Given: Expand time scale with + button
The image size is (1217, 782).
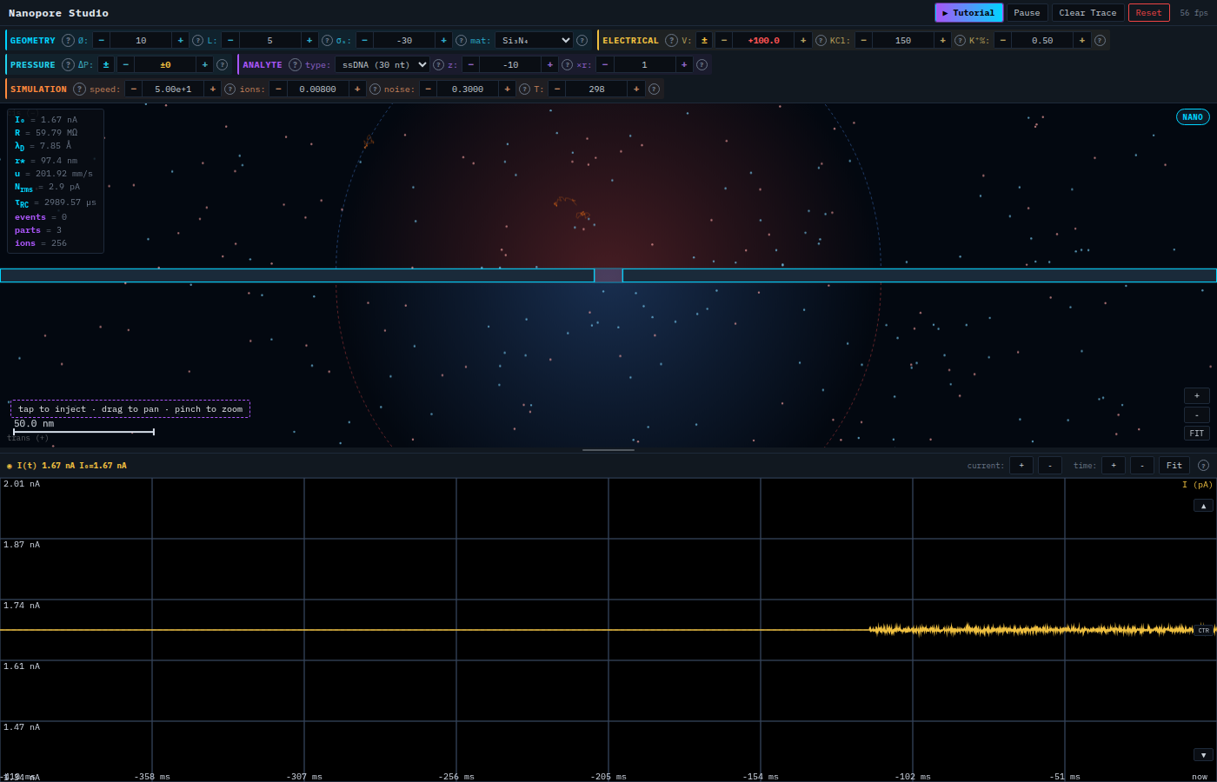Looking at the screenshot, I should [x=1114, y=466].
